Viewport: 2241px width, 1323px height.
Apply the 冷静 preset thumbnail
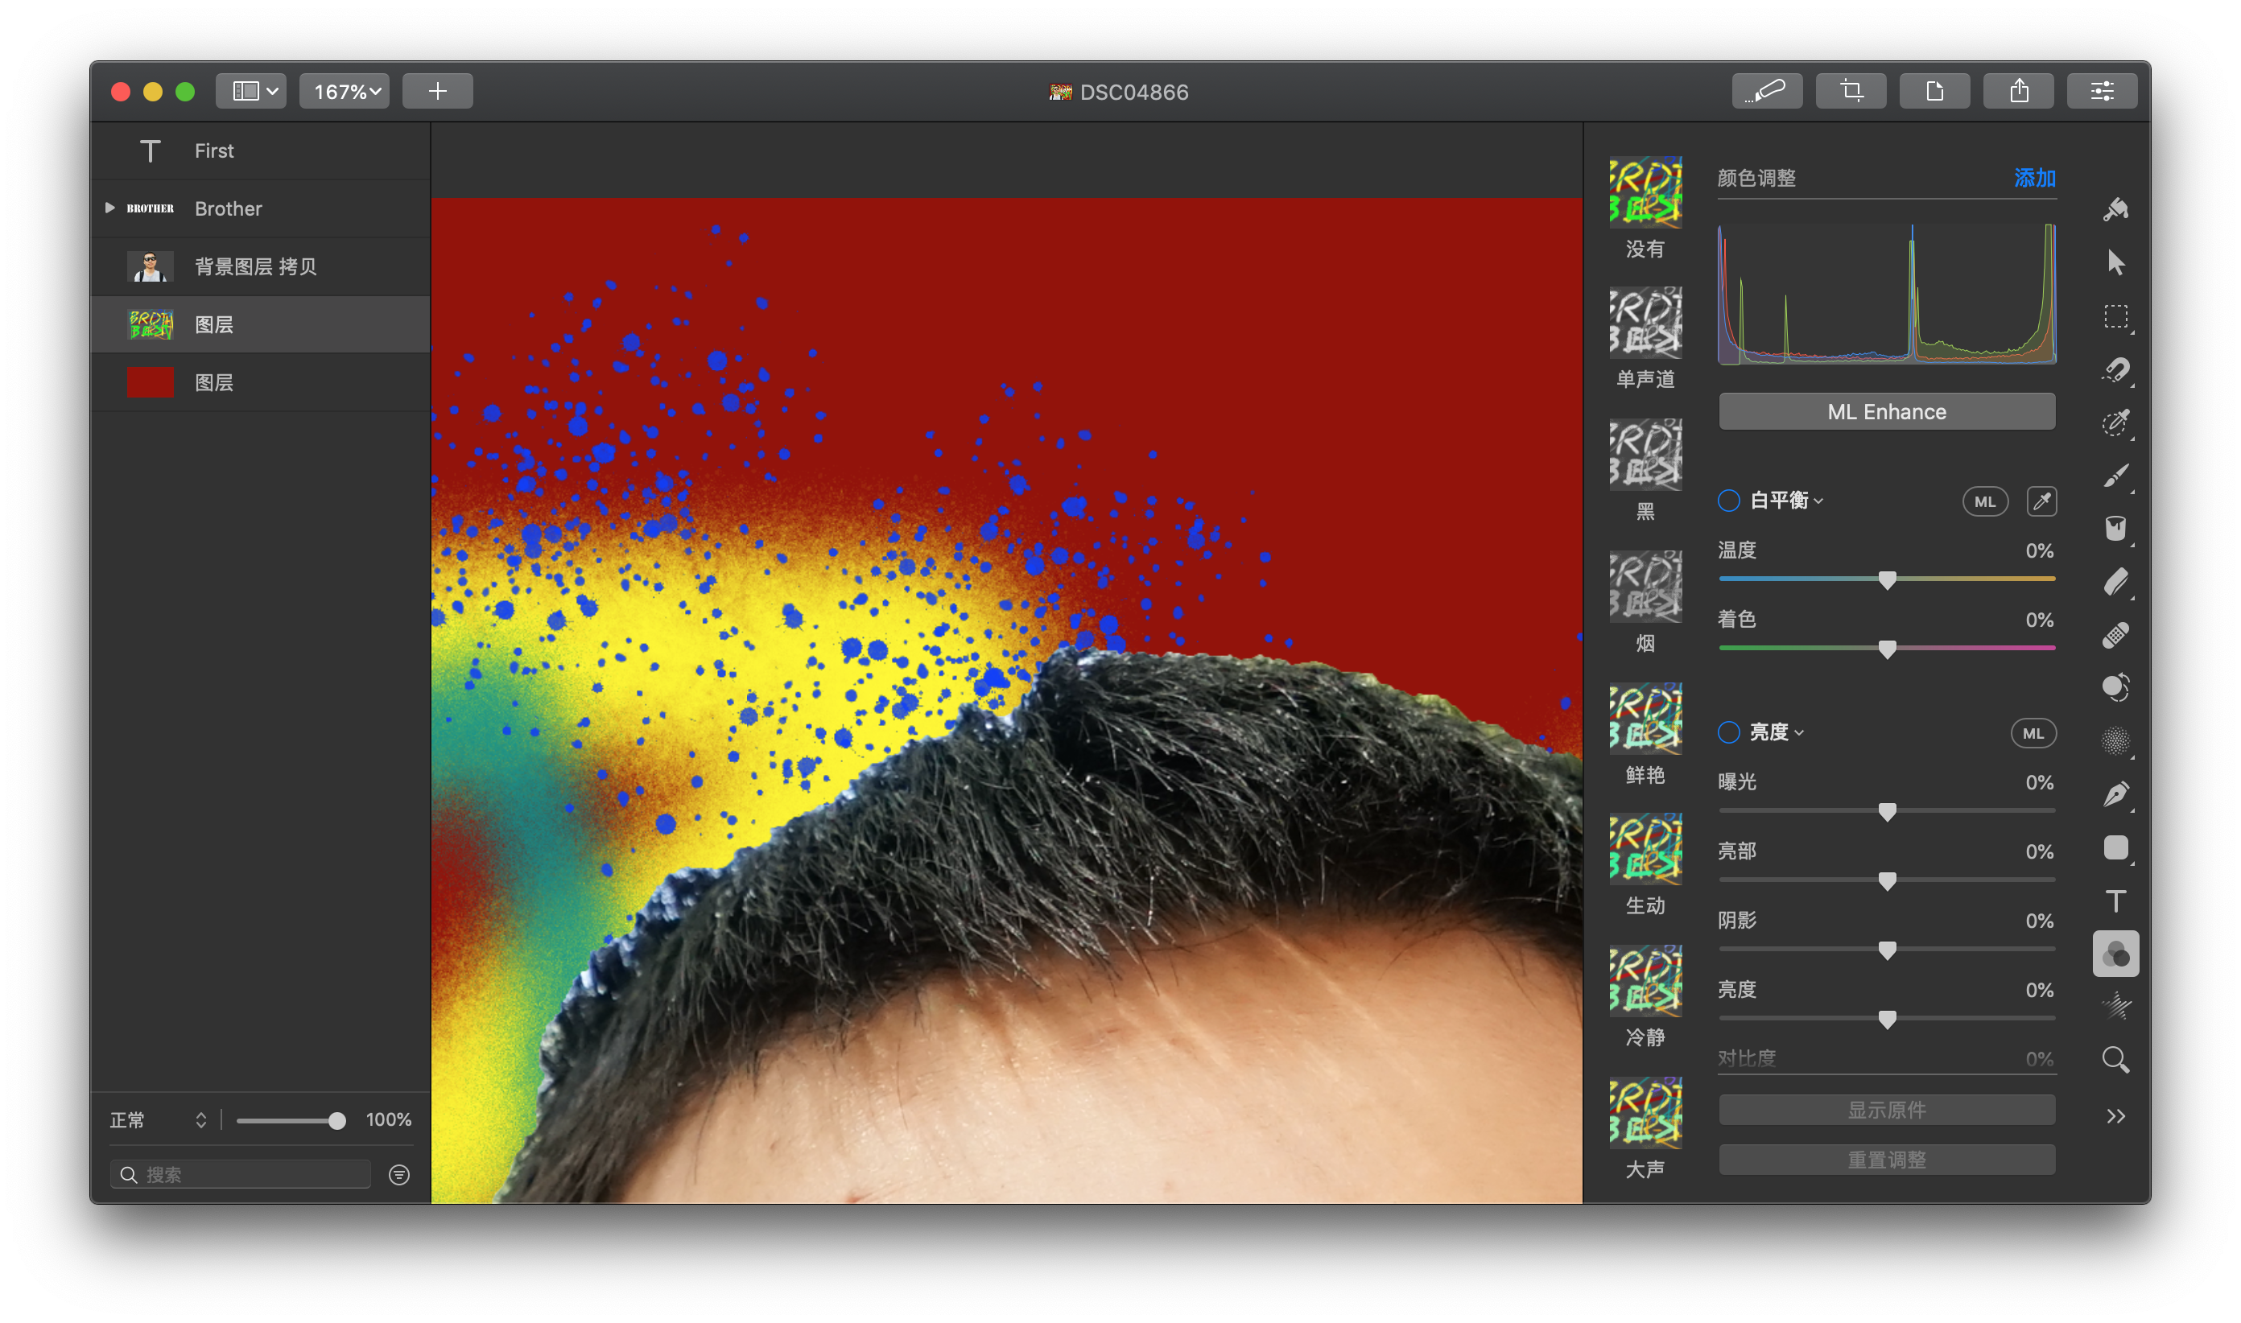[x=1645, y=982]
